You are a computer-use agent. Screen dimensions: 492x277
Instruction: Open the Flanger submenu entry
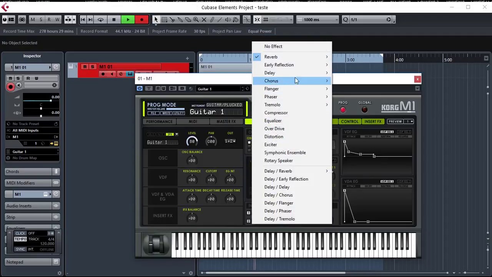(x=292, y=89)
